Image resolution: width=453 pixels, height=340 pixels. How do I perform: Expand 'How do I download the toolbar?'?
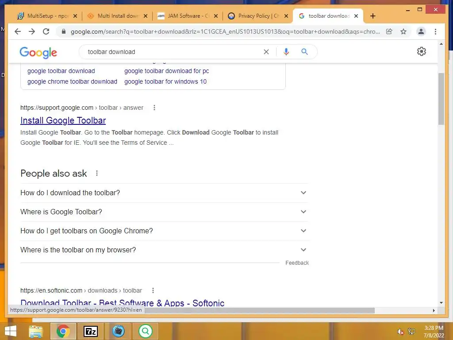click(x=164, y=193)
